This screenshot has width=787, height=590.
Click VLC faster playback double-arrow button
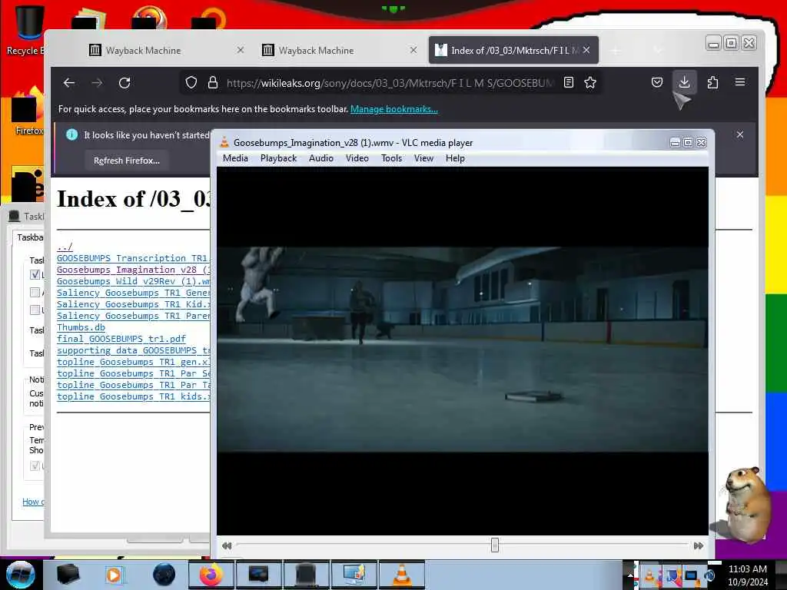698,545
